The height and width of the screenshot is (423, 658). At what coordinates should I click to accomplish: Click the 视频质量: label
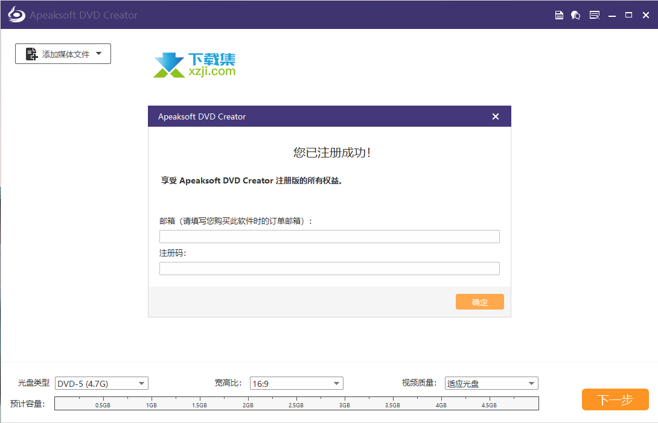tap(419, 383)
